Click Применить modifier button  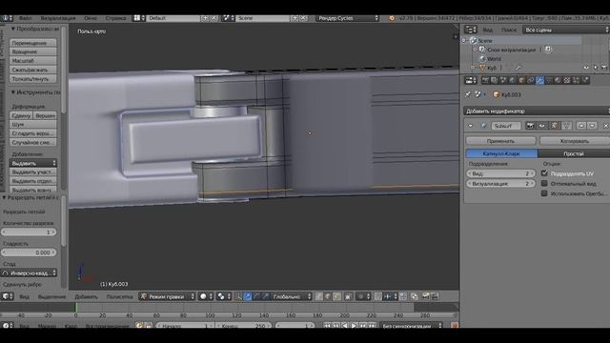pyautogui.click(x=500, y=141)
